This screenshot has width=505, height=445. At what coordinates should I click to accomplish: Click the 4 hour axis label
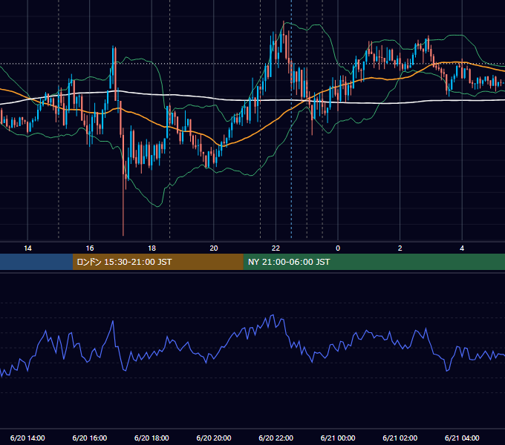(x=462, y=248)
